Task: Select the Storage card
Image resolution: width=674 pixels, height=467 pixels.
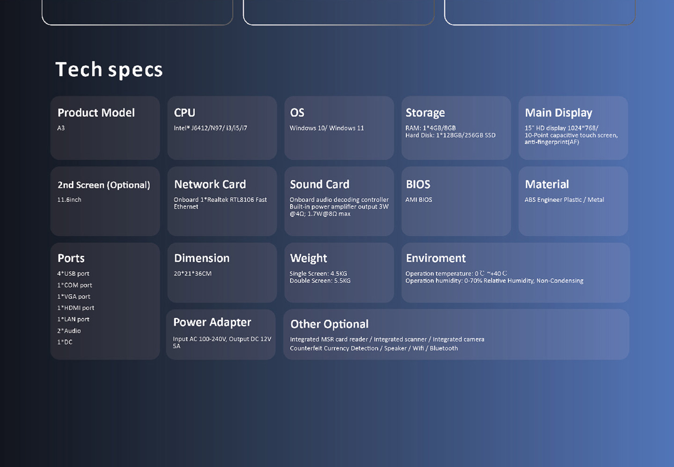Action: coord(456,128)
